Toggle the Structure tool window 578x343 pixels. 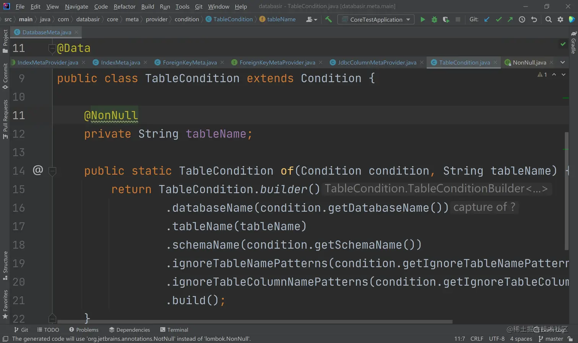[x=5, y=266]
